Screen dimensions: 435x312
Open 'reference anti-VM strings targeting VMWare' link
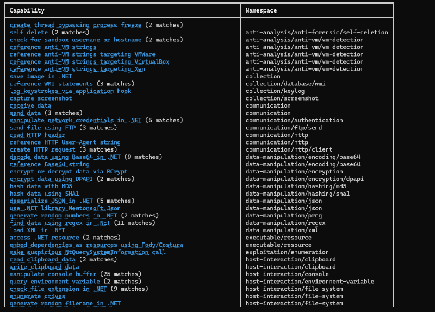83,55
